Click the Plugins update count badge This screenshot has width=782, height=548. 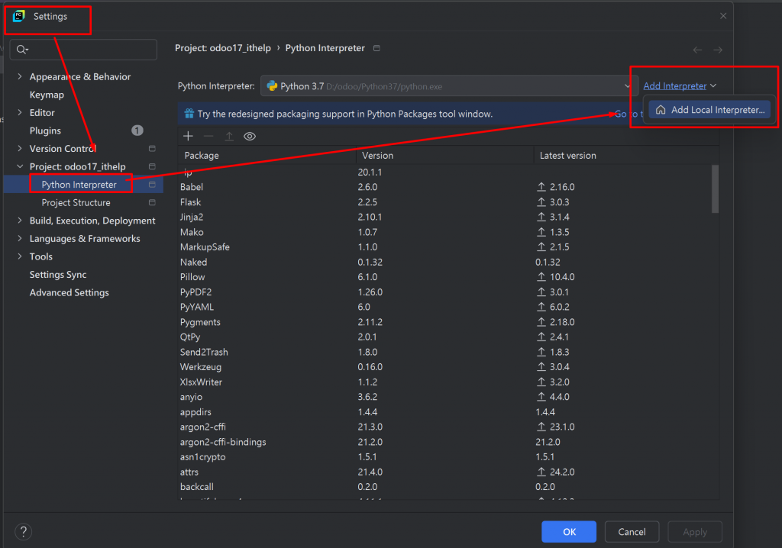tap(137, 131)
